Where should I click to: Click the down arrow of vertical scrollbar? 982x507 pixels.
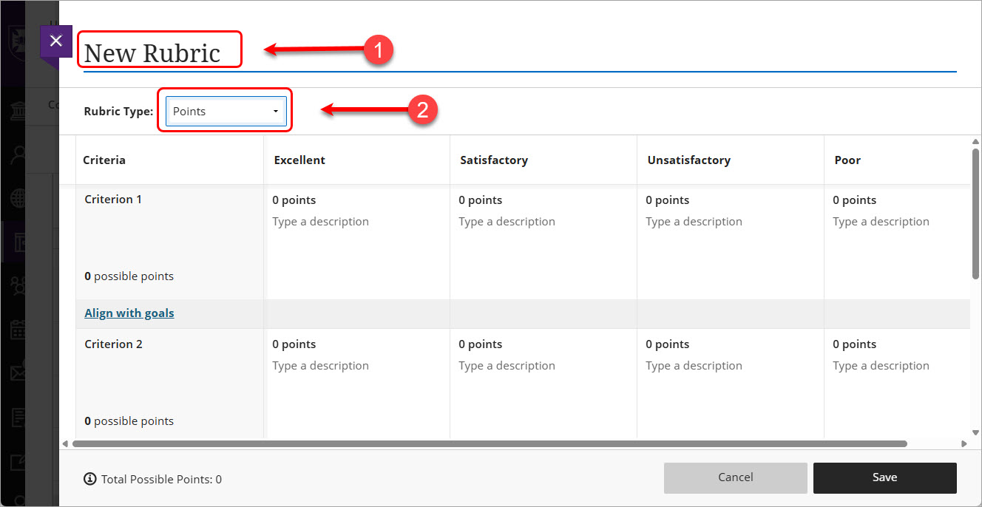pos(976,432)
